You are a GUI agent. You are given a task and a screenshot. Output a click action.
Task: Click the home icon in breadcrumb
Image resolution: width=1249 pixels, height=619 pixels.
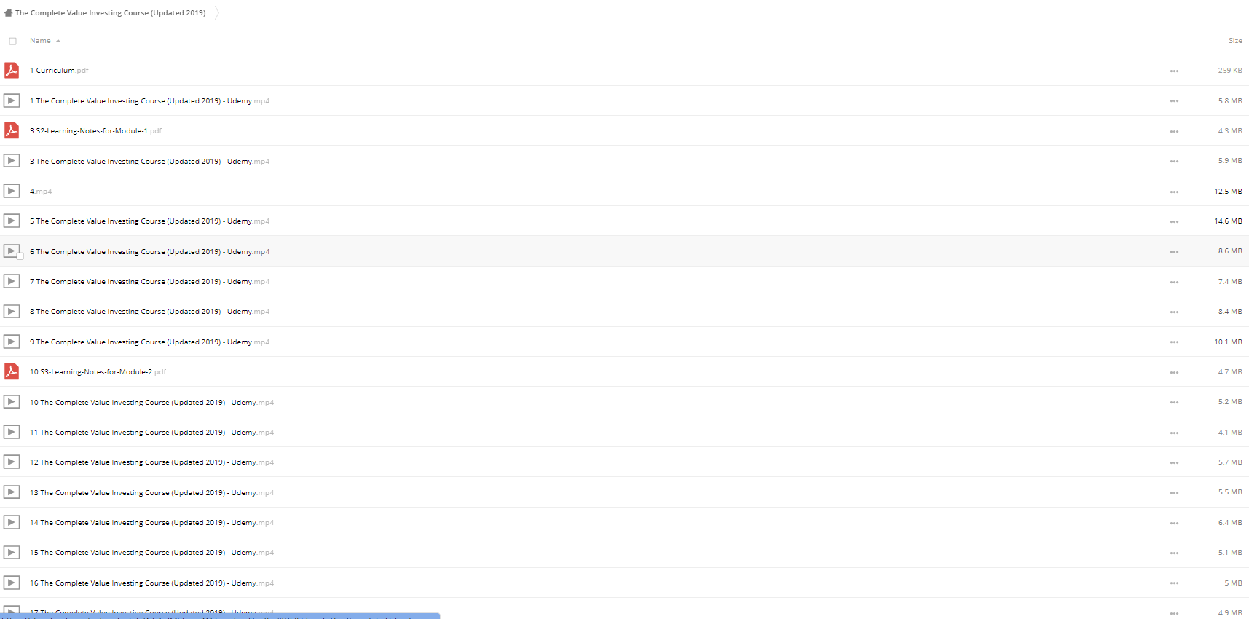pyautogui.click(x=9, y=13)
